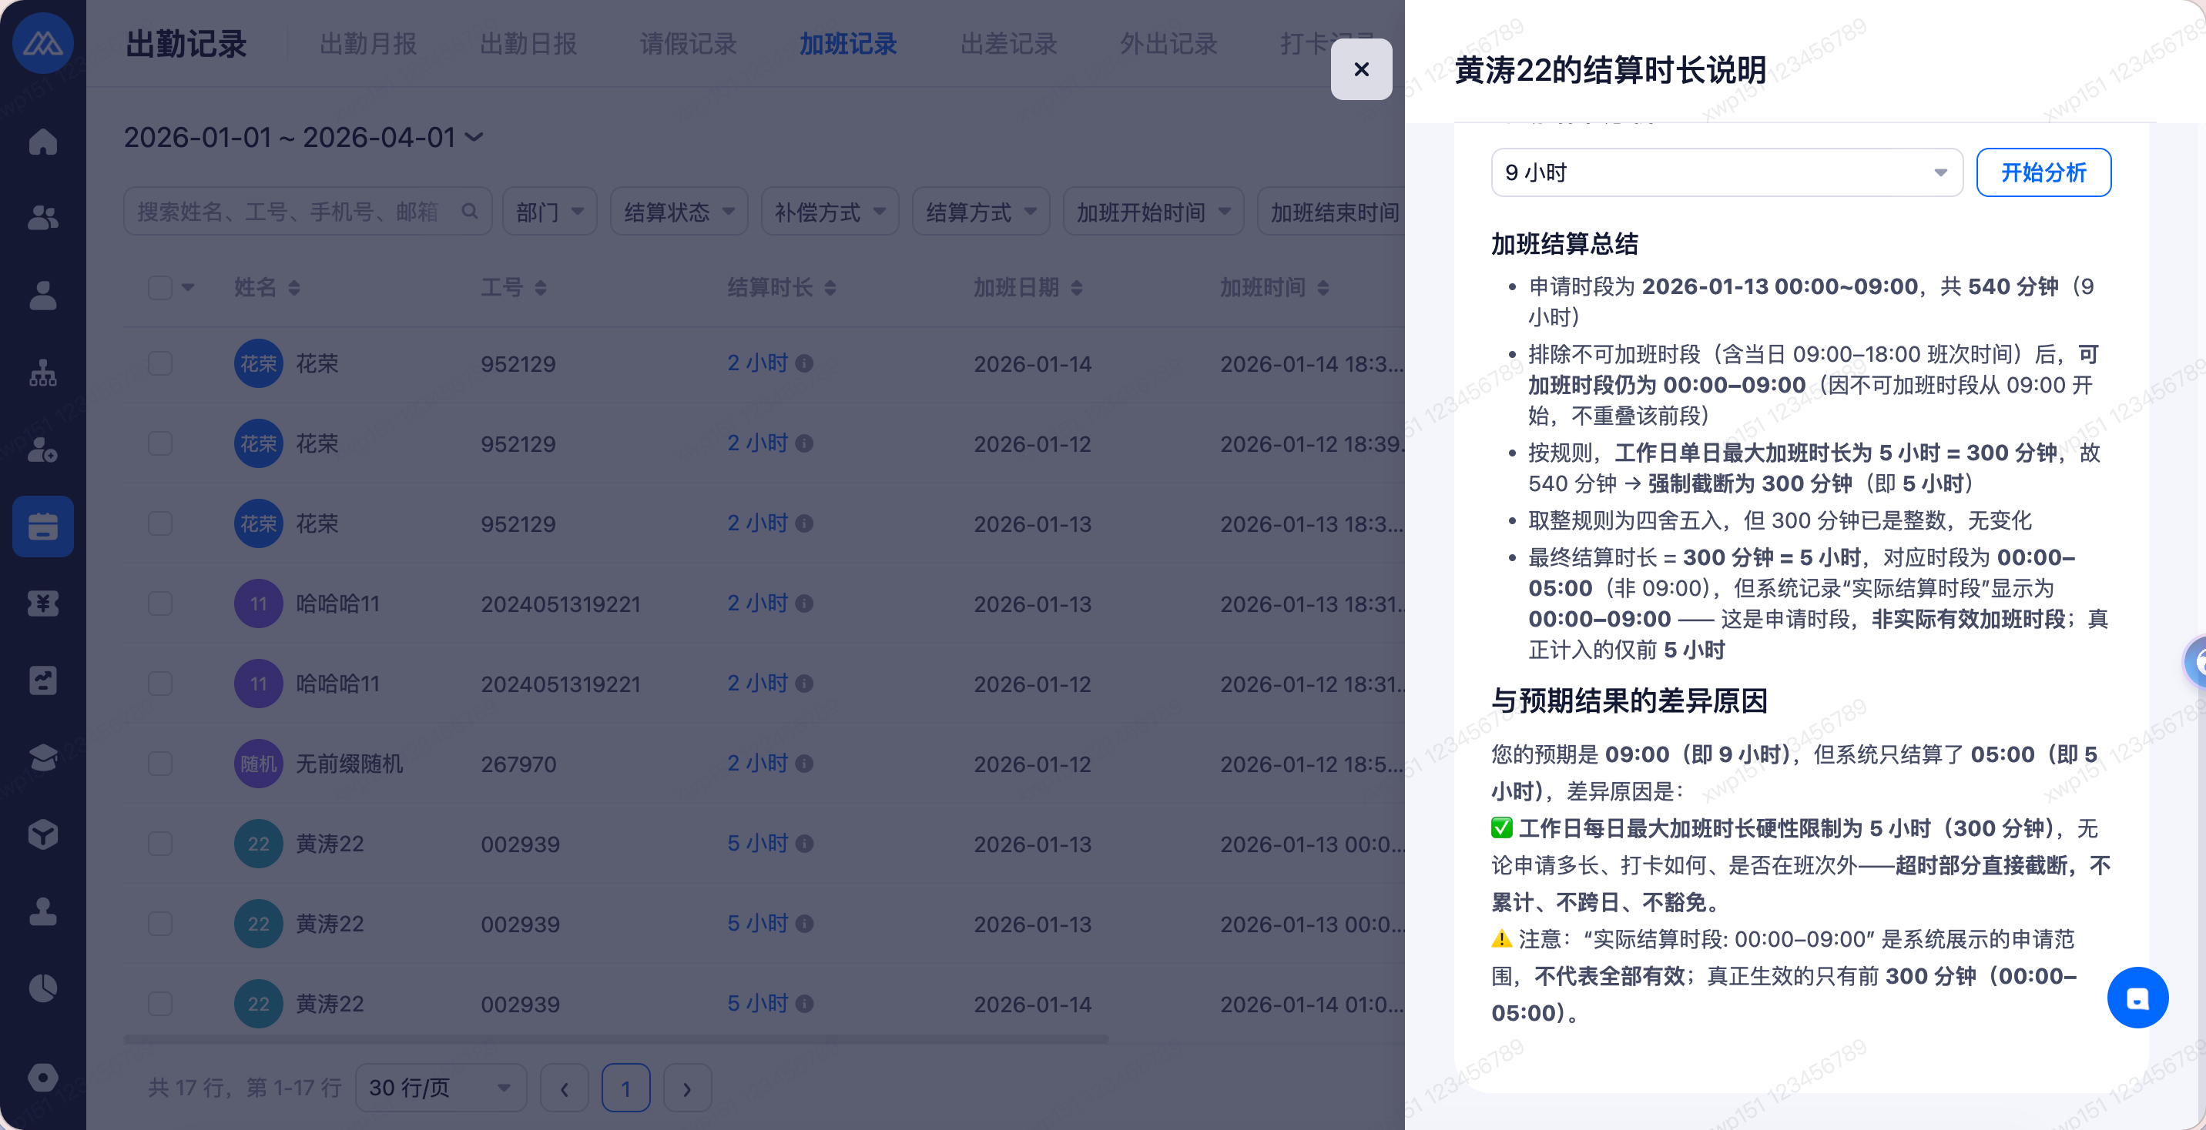Click info icon beside 花荣 2026-01-14 duration
The image size is (2206, 1130).
pyautogui.click(x=804, y=364)
